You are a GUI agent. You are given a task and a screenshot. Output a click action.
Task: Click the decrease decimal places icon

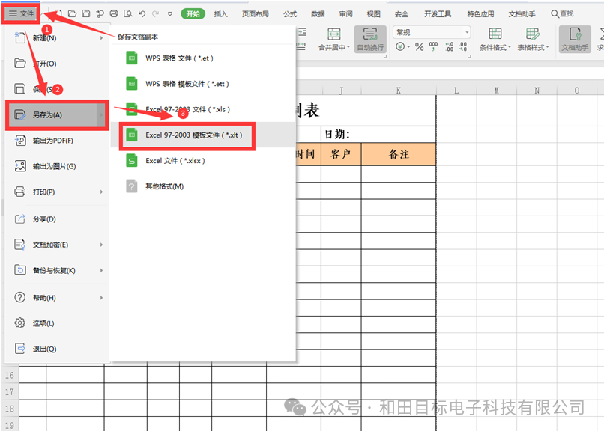(462, 47)
